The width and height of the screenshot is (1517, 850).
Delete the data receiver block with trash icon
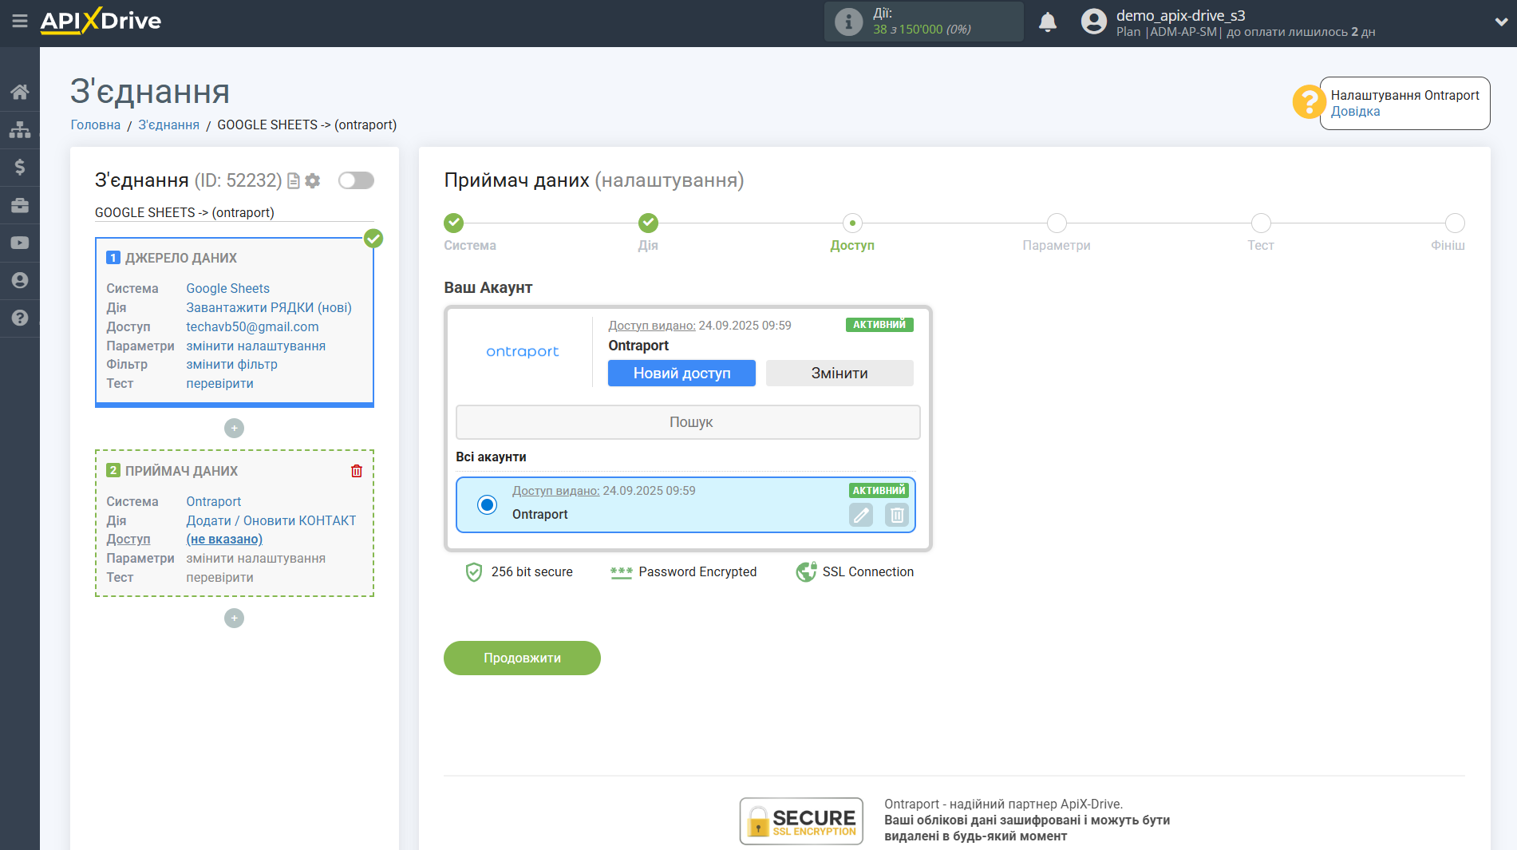pos(356,471)
